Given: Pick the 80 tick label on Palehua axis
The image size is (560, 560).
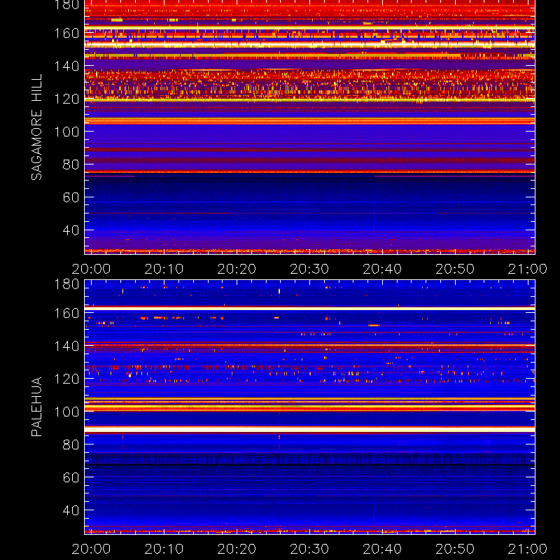Looking at the screenshot, I should [71, 444].
